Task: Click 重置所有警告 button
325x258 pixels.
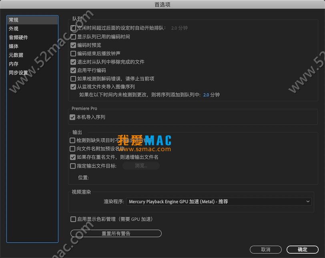Action: [x=116, y=233]
